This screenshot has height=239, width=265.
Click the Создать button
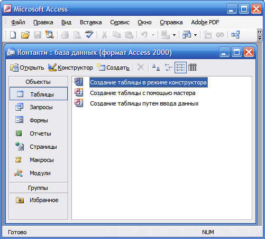pyautogui.click(x=113, y=68)
